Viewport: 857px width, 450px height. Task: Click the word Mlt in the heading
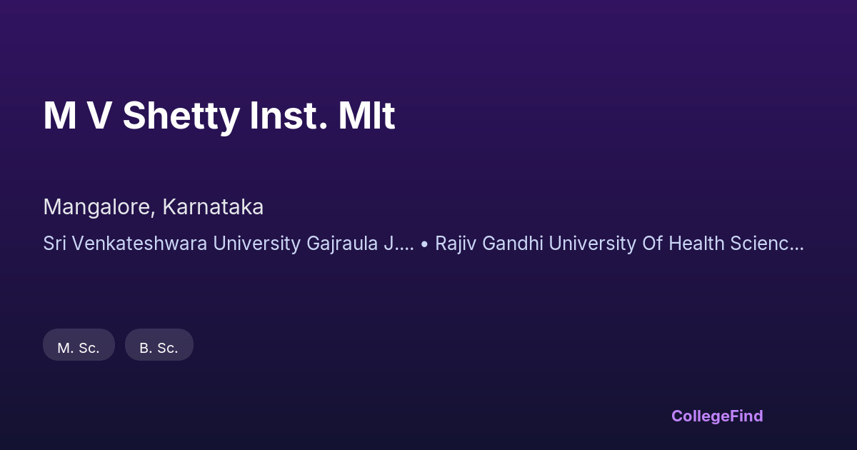(366, 116)
